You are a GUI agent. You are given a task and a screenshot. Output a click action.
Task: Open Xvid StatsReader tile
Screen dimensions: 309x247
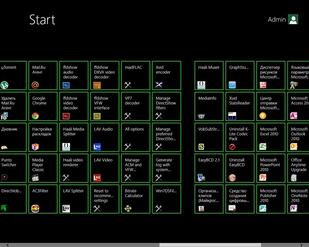(240, 107)
